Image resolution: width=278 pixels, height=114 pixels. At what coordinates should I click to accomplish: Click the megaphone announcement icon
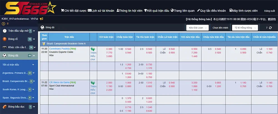[x=41, y=19]
